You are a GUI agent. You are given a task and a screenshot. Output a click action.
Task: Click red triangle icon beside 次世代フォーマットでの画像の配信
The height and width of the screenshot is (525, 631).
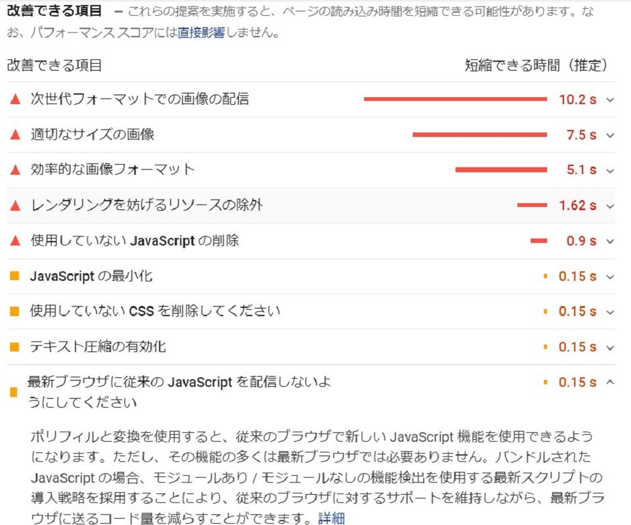tap(15, 99)
